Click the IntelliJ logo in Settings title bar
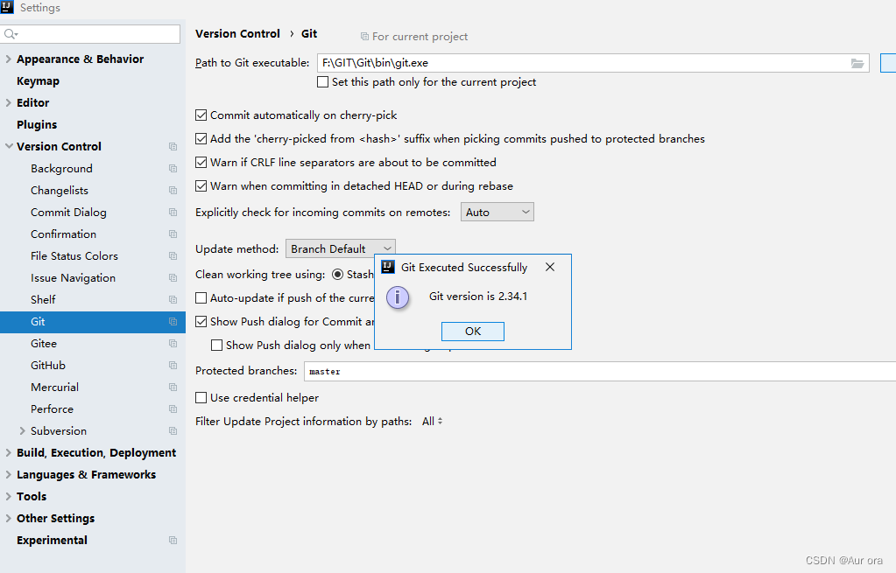The width and height of the screenshot is (896, 573). click(7, 7)
